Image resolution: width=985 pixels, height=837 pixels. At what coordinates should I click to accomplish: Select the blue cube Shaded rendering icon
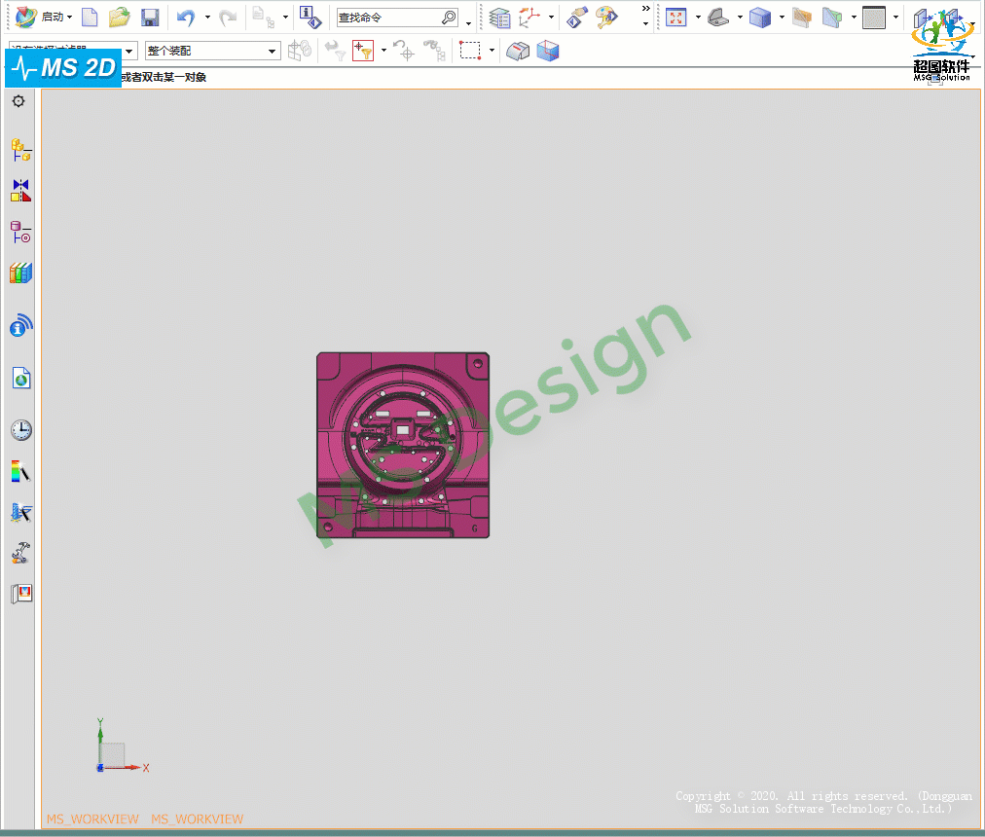pos(760,17)
